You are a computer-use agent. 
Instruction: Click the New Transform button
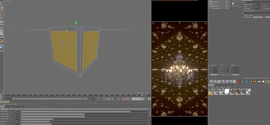[x=258, y=17]
